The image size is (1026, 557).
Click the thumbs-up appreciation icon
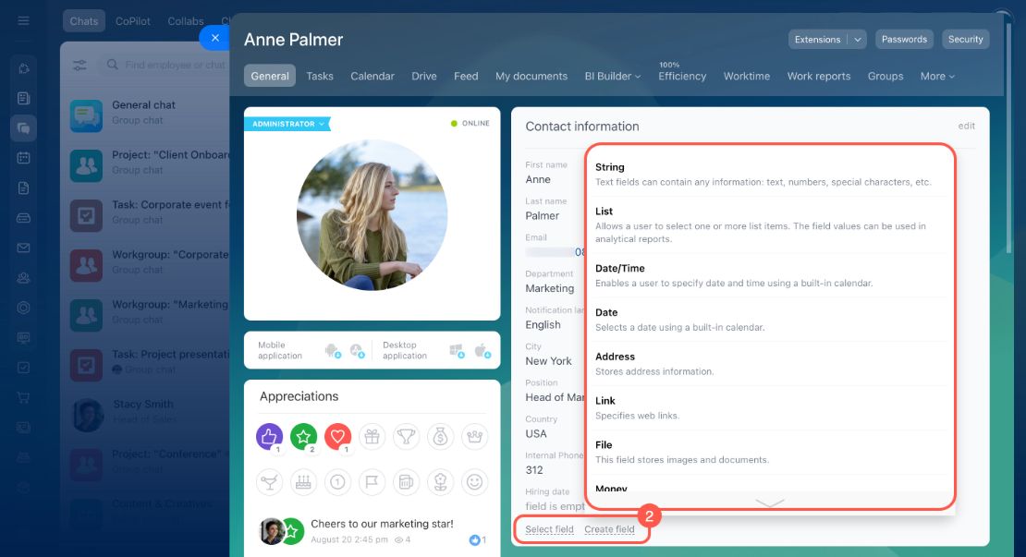coord(269,437)
